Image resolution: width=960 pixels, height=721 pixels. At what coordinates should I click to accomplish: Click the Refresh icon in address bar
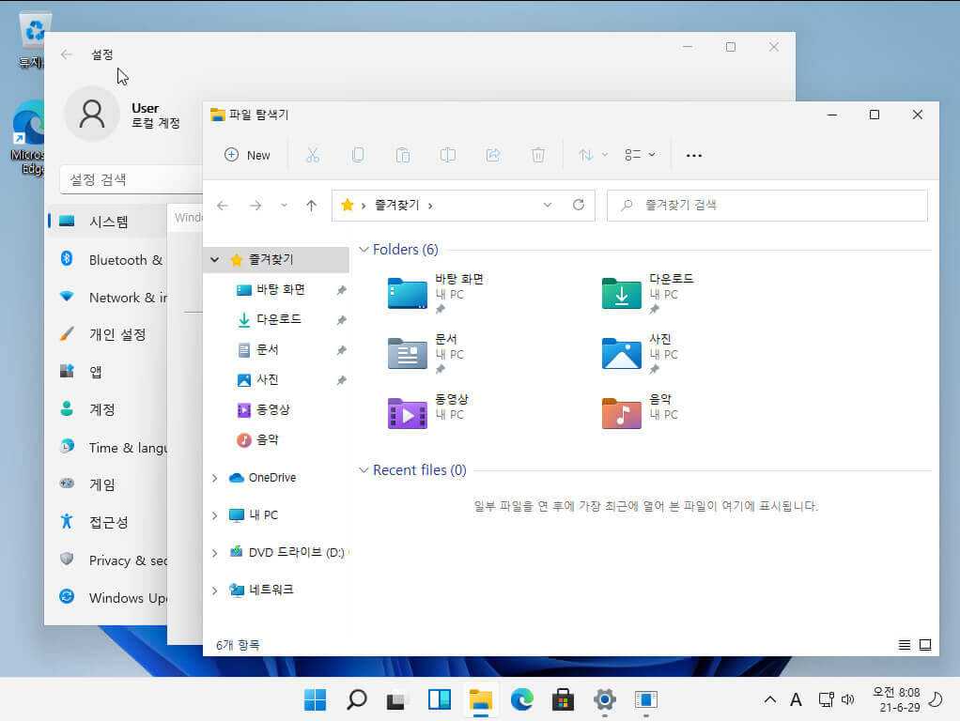579,205
